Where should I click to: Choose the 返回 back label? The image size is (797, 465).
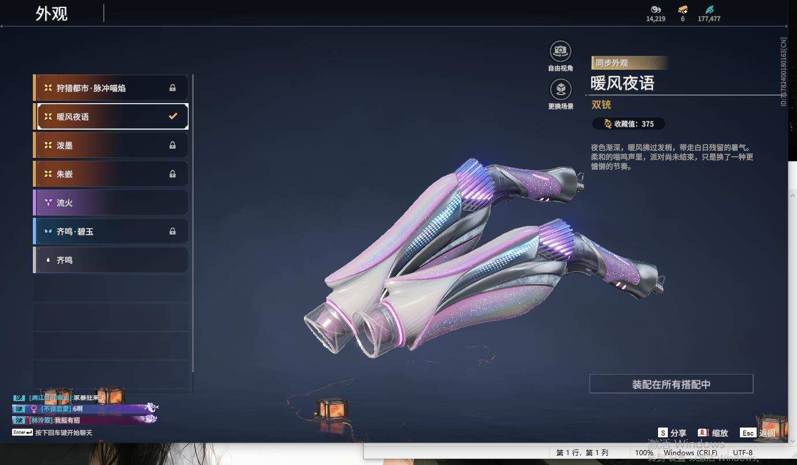click(767, 433)
